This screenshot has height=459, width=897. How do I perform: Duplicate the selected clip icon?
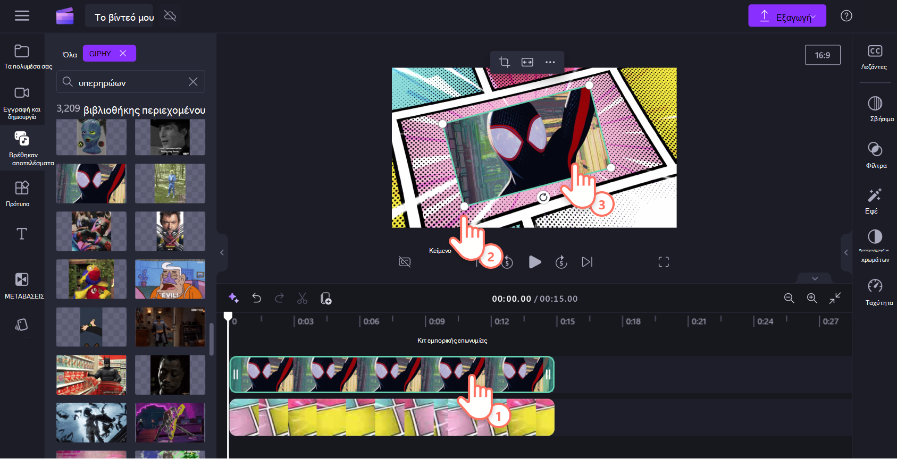(x=326, y=298)
